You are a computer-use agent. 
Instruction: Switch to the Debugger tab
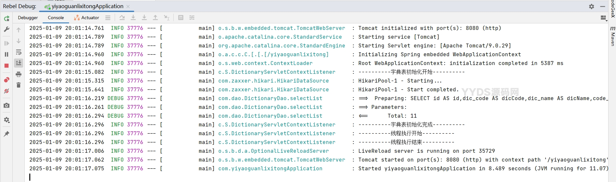pyautogui.click(x=28, y=18)
